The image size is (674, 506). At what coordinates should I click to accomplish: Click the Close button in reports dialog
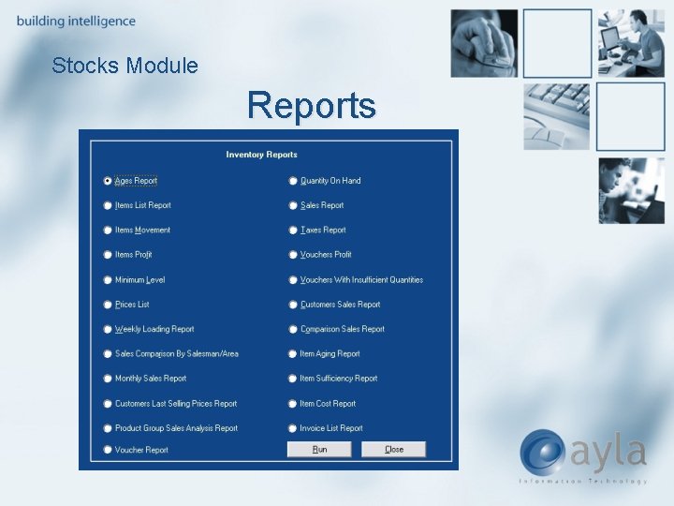pos(394,449)
